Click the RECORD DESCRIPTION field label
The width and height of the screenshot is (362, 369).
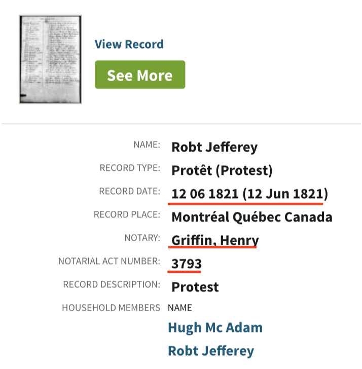click(x=112, y=284)
